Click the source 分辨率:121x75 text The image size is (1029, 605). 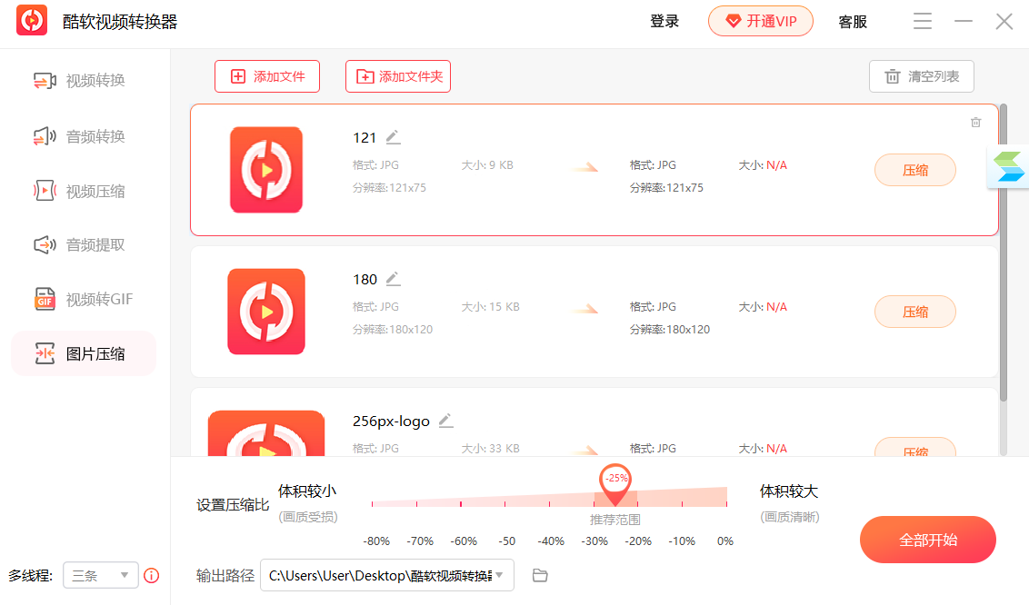point(389,187)
